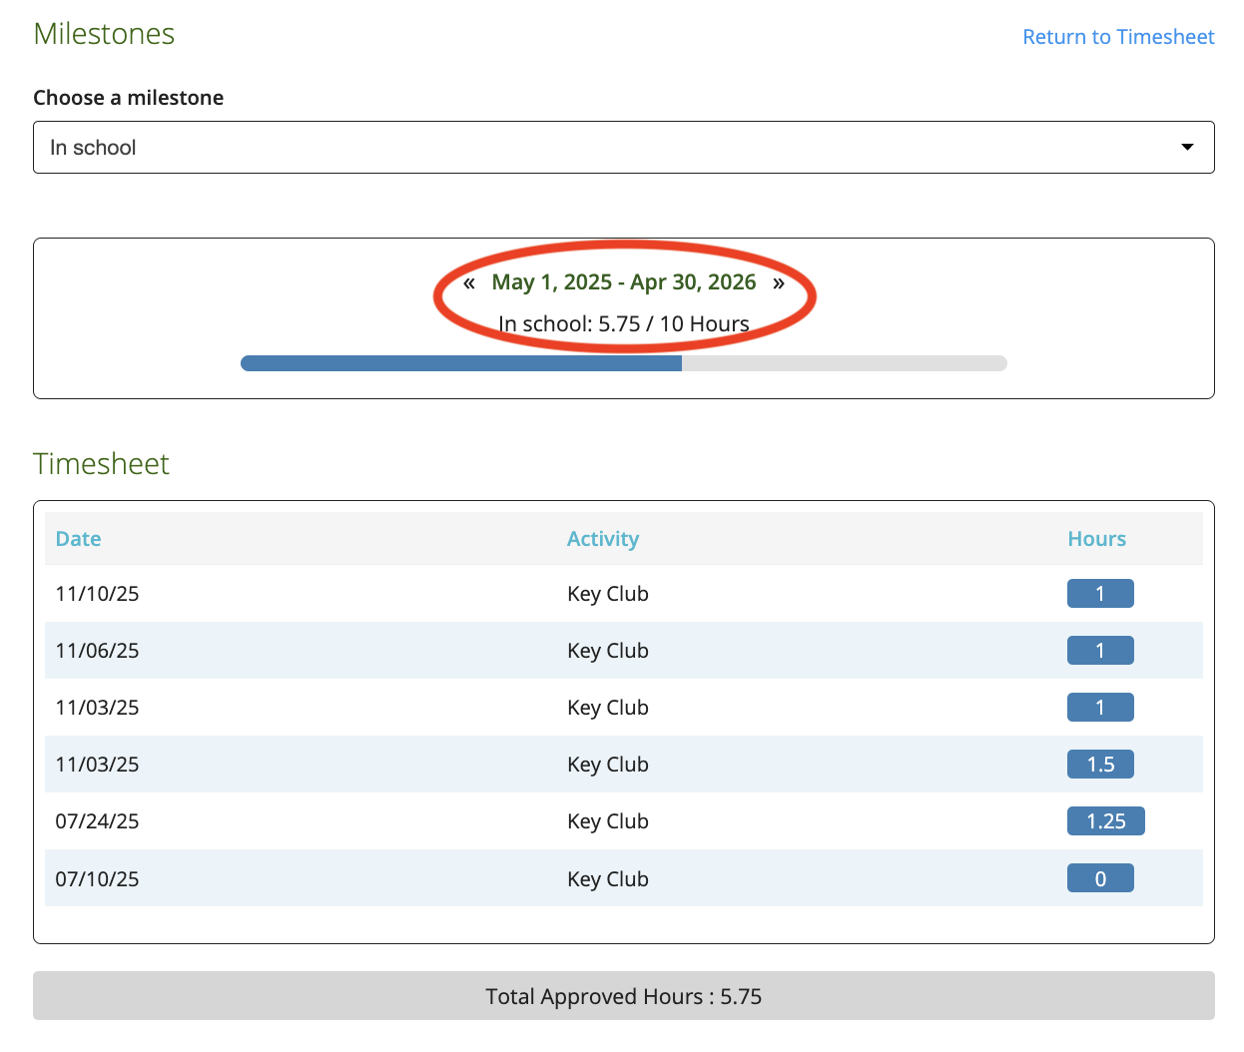
Task: Click the Total Approved Hours : 5.75 bar
Action: click(x=624, y=996)
